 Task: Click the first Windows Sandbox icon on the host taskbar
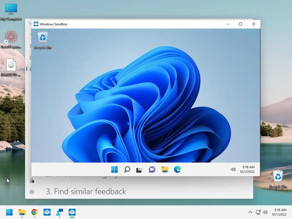point(47,212)
